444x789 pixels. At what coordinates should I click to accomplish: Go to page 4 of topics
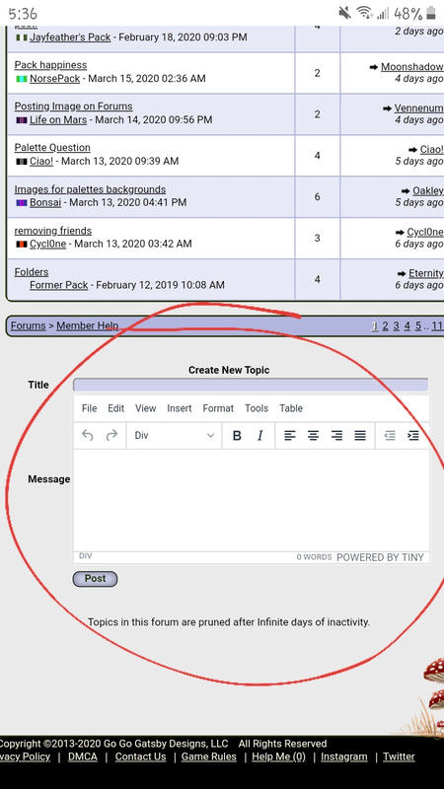point(407,326)
